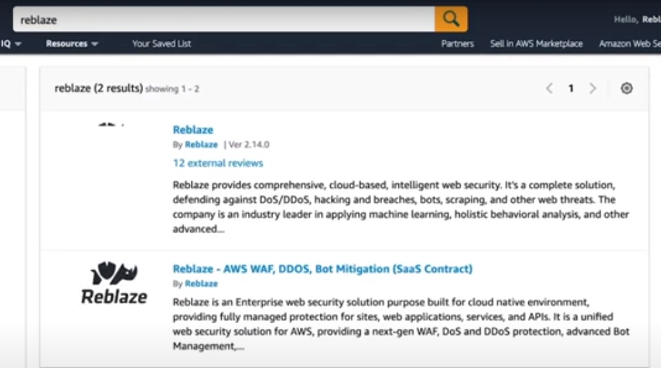Expand the Resources dropdown menu
The height and width of the screenshot is (368, 661).
point(72,44)
